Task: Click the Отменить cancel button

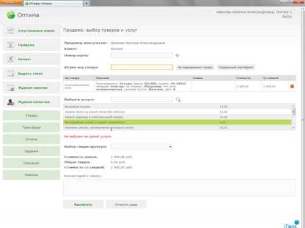Action: [126, 205]
